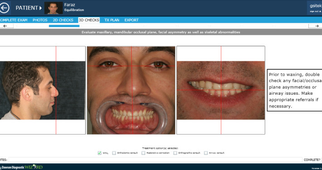Click the sign out link

[316, 11]
